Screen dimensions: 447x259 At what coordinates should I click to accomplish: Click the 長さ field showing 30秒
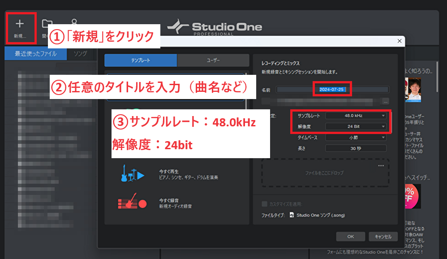pyautogui.click(x=355, y=148)
